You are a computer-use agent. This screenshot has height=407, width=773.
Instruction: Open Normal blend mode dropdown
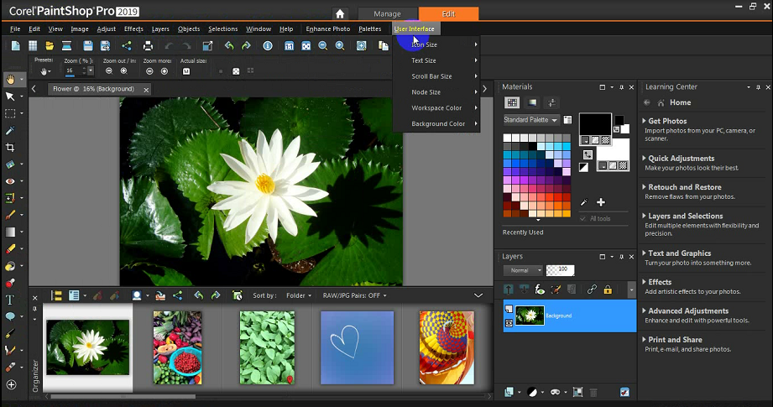tap(523, 270)
